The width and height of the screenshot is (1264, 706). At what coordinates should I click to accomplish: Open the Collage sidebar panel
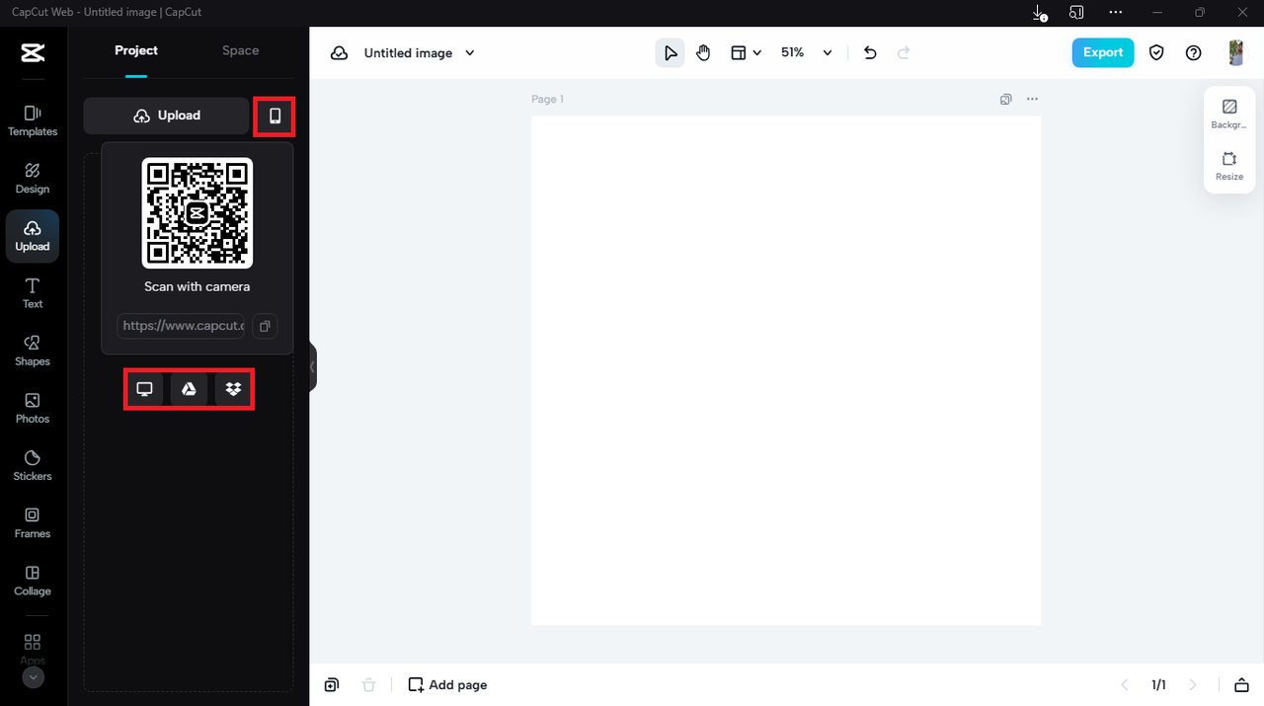pyautogui.click(x=33, y=580)
